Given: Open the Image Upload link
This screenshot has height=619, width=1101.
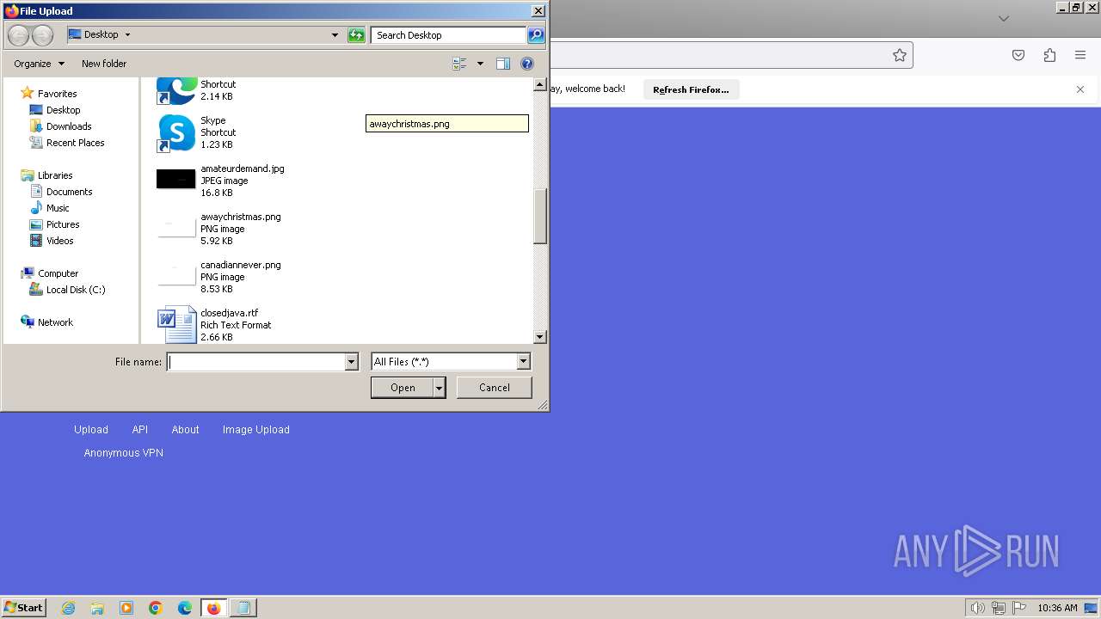Looking at the screenshot, I should pyautogui.click(x=256, y=430).
